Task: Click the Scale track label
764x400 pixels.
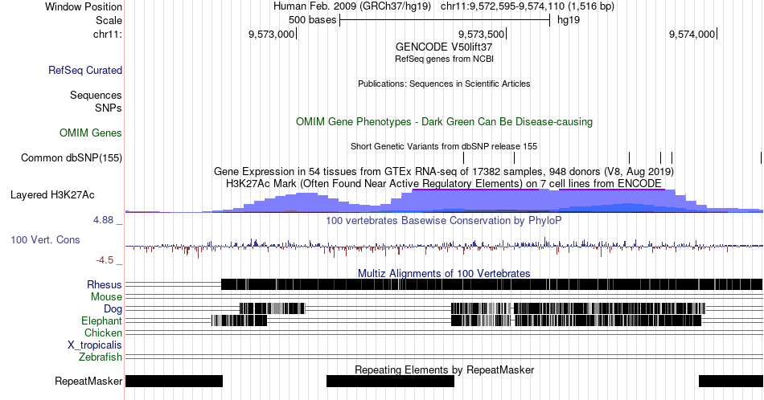Action: tap(109, 20)
